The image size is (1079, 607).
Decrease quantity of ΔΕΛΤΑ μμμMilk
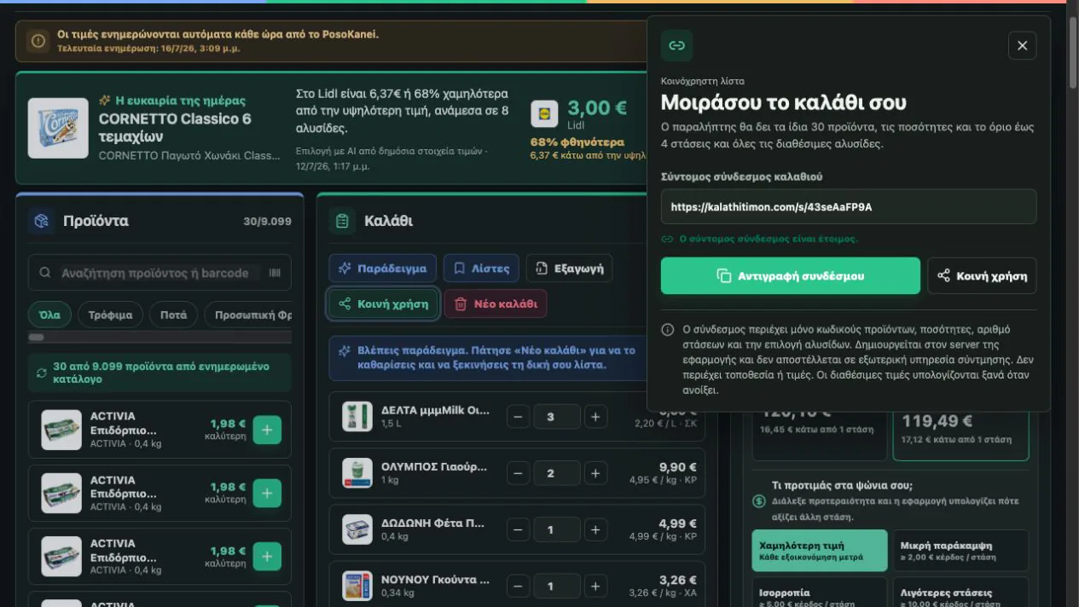tap(518, 417)
